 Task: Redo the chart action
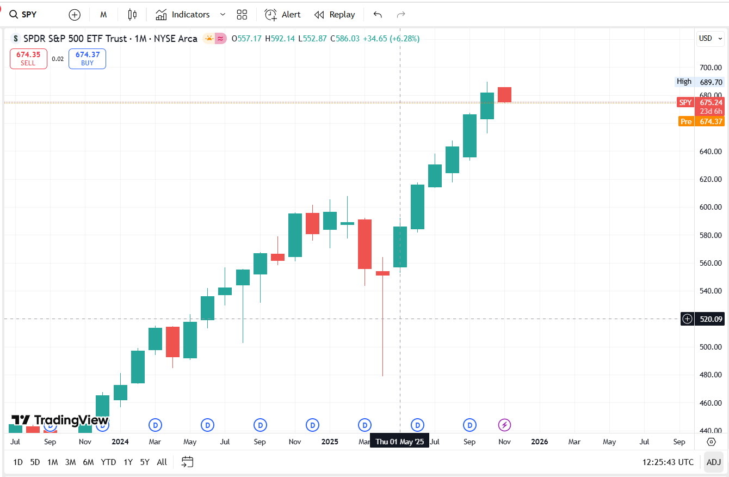(x=401, y=15)
